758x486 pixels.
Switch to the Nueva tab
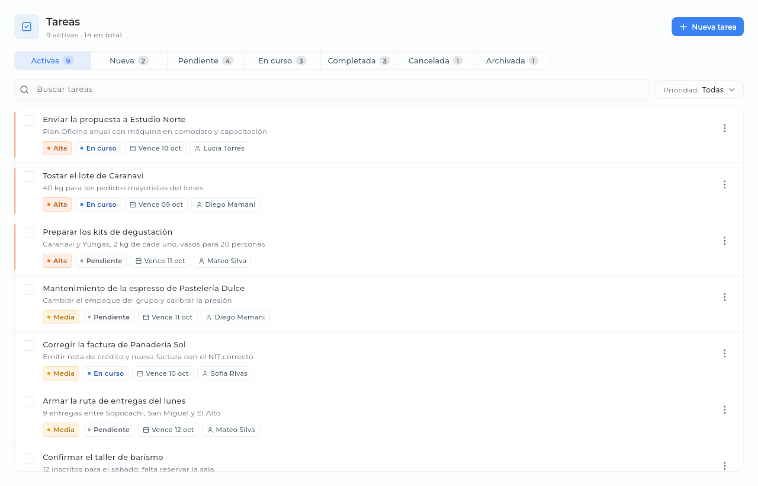(129, 60)
